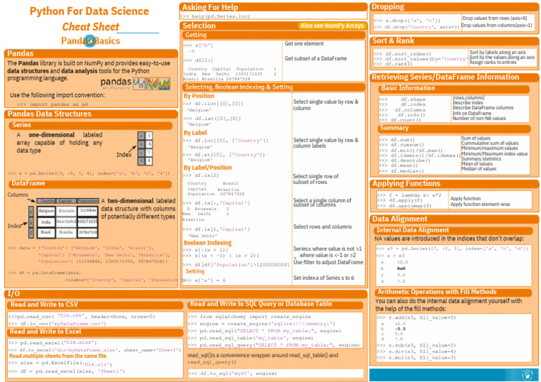This screenshot has height=382, width=541.
Task: Click the 'Sort & Rank' section header
Action: click(393, 41)
